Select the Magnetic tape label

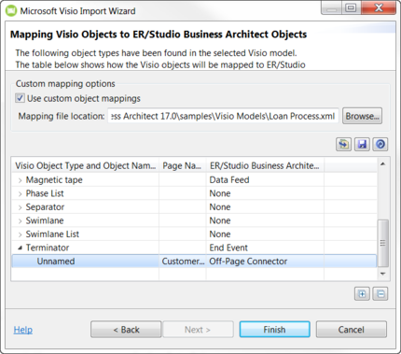pyautogui.click(x=54, y=180)
